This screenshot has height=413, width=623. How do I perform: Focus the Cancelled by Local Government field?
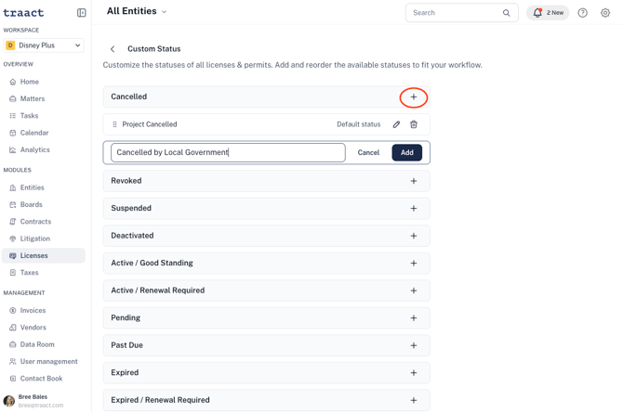228,152
